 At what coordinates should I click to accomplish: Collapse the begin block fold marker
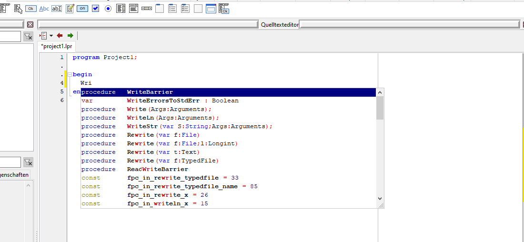click(x=70, y=74)
